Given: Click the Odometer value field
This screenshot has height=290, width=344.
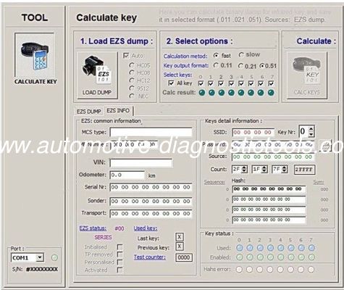Looking at the screenshot, I should tap(127, 175).
